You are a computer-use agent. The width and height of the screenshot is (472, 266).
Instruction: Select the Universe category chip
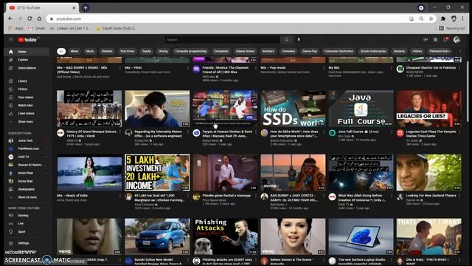point(399,51)
